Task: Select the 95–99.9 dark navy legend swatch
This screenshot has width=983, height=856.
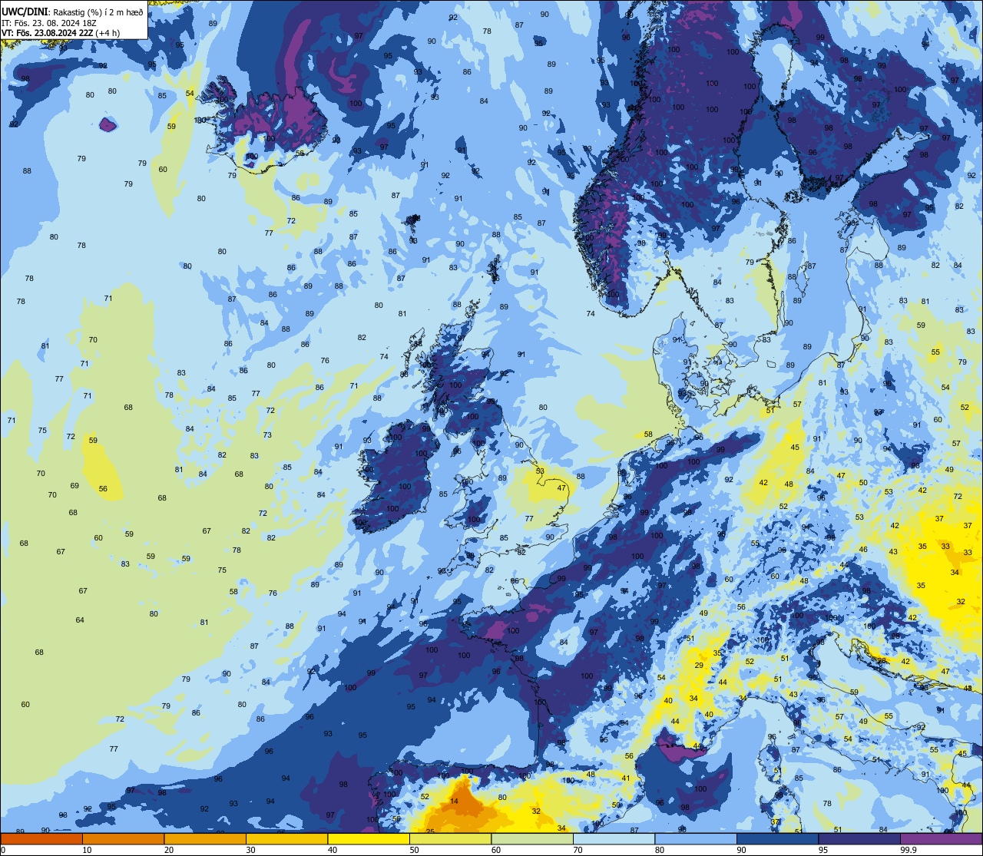Action: click(x=859, y=839)
